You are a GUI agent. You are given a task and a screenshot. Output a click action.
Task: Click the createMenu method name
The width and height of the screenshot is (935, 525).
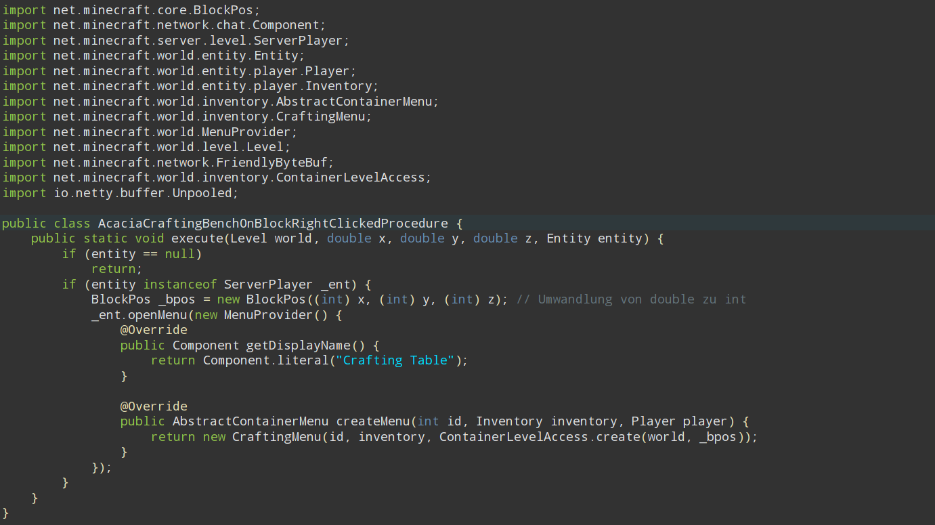372,421
